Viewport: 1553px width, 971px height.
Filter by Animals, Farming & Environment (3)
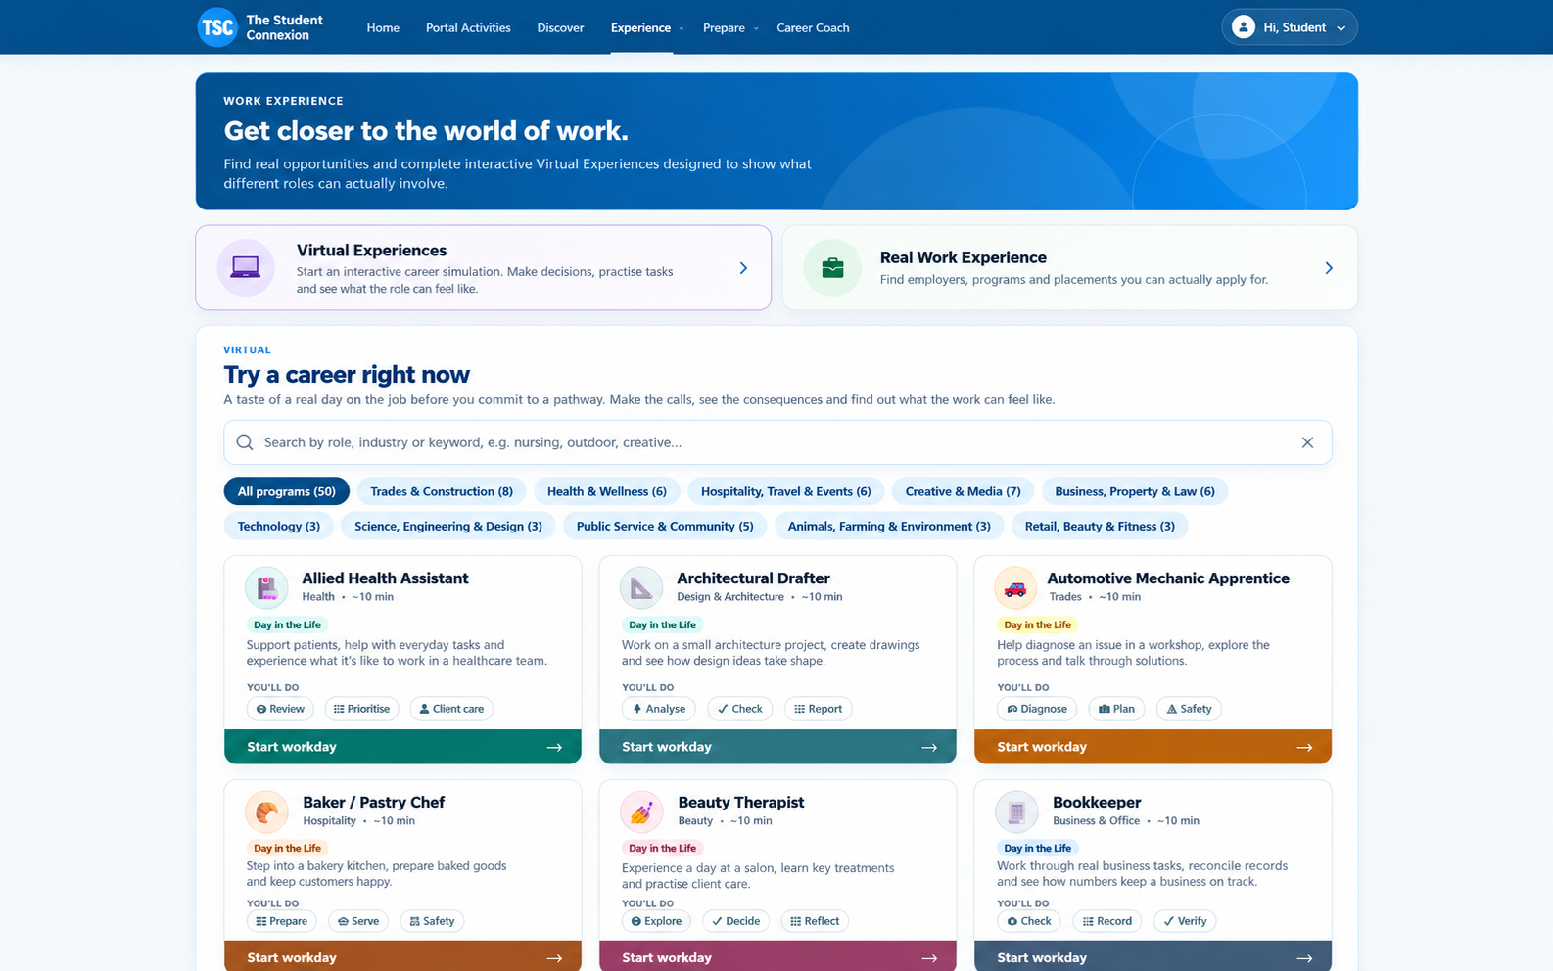coord(889,526)
